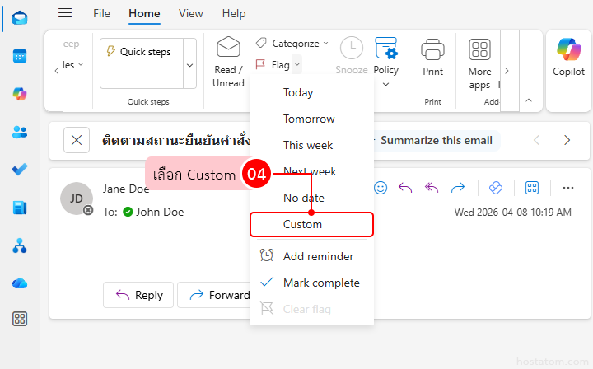The height and width of the screenshot is (369, 593).
Task: Open the OneDrive cloud icon
Action: (20, 283)
